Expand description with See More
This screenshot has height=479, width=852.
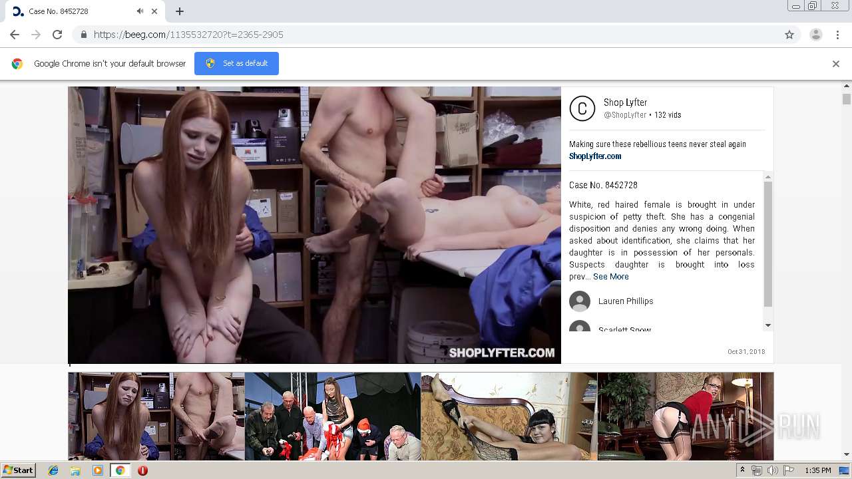pyautogui.click(x=610, y=277)
